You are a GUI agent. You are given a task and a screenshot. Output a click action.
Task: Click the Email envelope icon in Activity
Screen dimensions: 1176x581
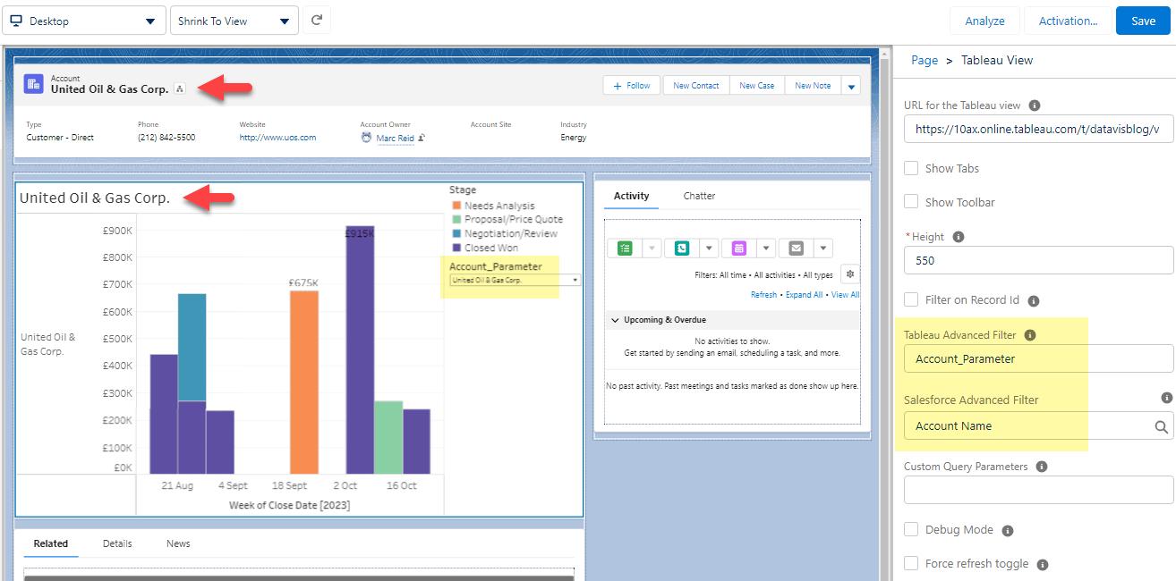pos(796,248)
